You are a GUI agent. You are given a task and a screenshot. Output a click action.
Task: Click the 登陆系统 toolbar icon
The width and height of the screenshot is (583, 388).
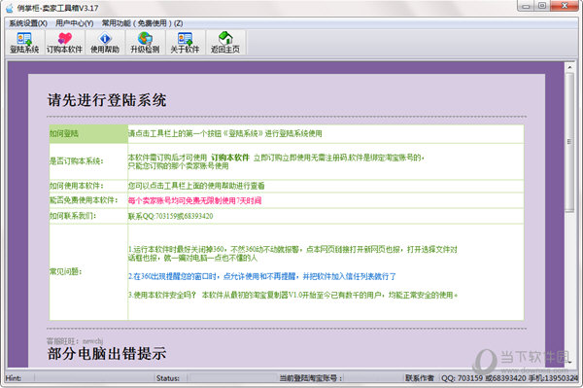click(x=24, y=43)
